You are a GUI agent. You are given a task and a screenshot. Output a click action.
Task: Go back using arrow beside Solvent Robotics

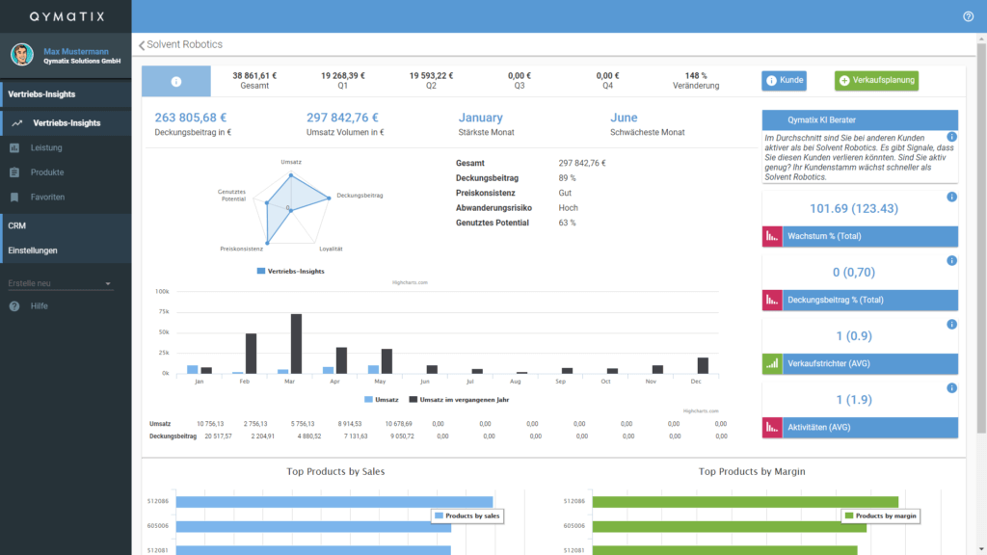[x=142, y=45]
